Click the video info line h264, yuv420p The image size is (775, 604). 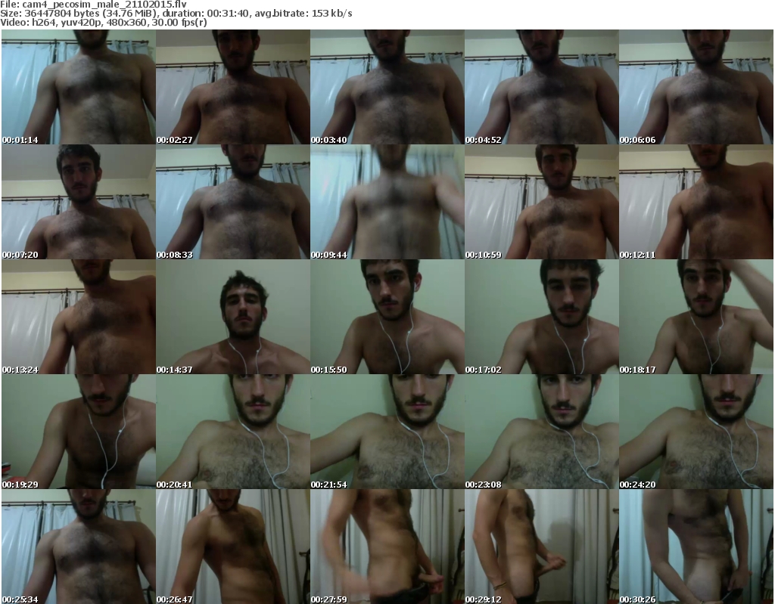(x=67, y=22)
